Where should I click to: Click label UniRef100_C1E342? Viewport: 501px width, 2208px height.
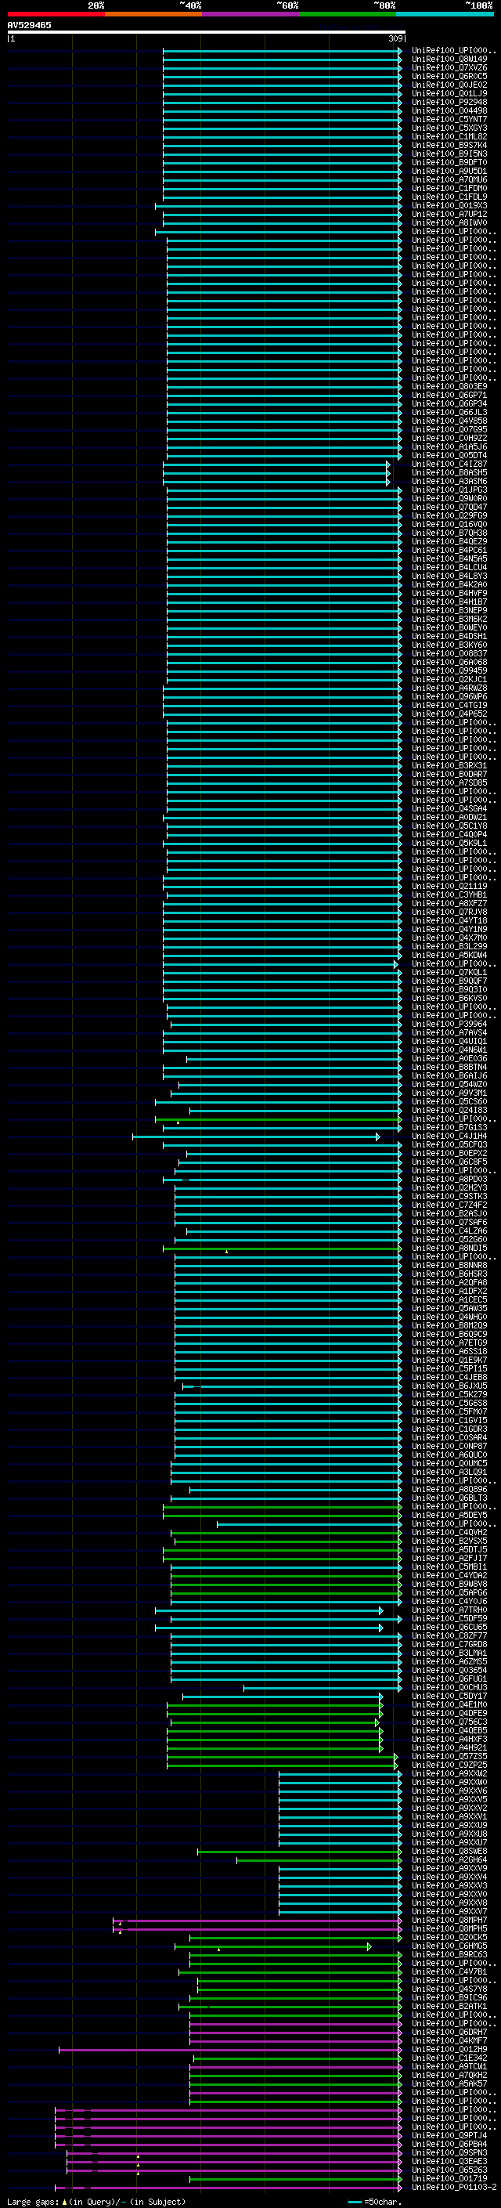[449, 2057]
